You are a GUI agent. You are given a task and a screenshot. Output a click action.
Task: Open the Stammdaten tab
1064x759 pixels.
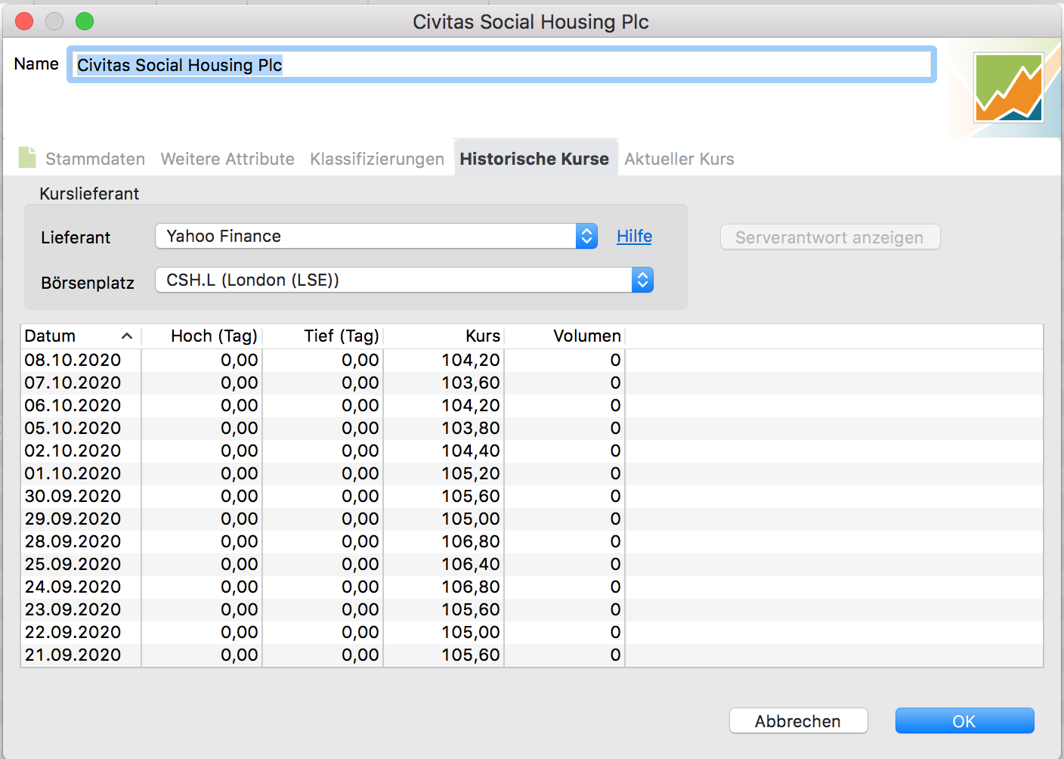point(95,159)
